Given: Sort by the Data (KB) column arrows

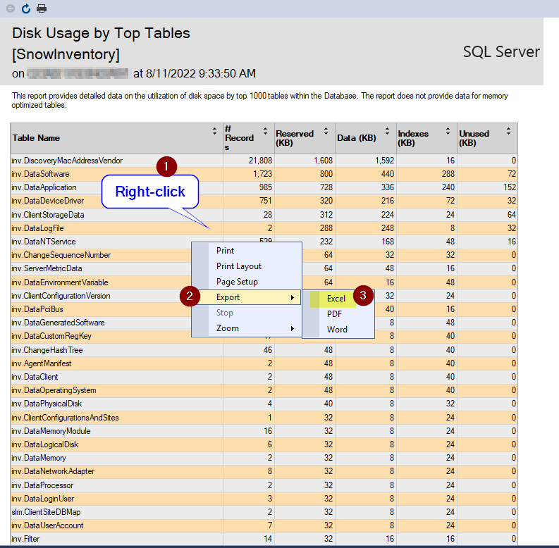Looking at the screenshot, I should tap(387, 131).
